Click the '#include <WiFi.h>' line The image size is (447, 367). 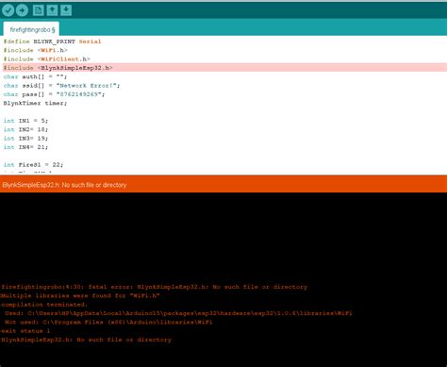coord(36,50)
